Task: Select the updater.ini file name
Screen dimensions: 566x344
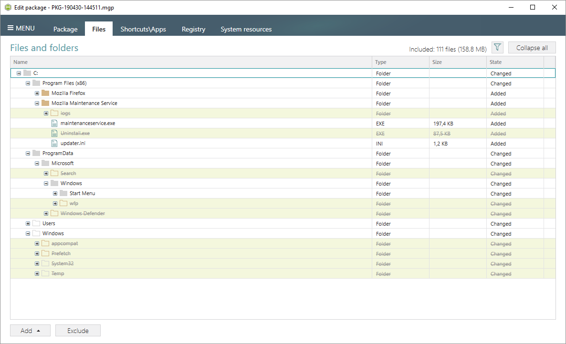Action: [x=73, y=143]
